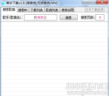
Task: Click the 搜索 button
Action: click(69, 17)
